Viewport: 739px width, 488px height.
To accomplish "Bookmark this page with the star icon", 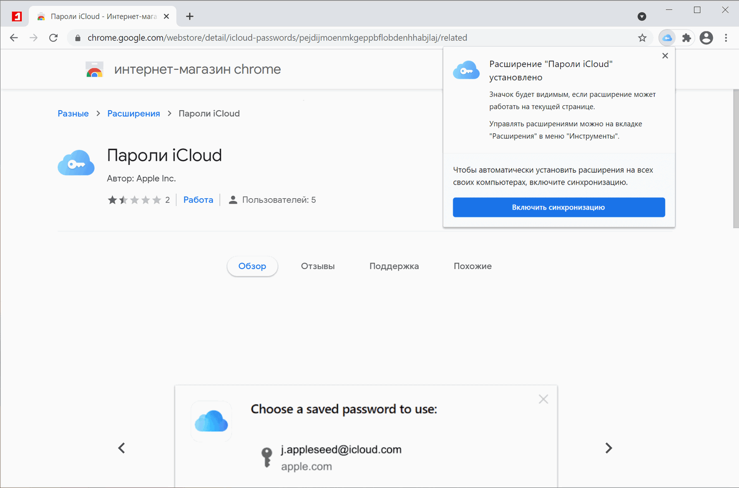I will pos(642,38).
